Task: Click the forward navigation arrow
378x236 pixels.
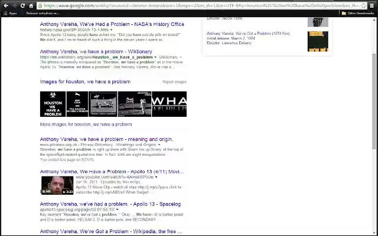Action: coord(14,5)
